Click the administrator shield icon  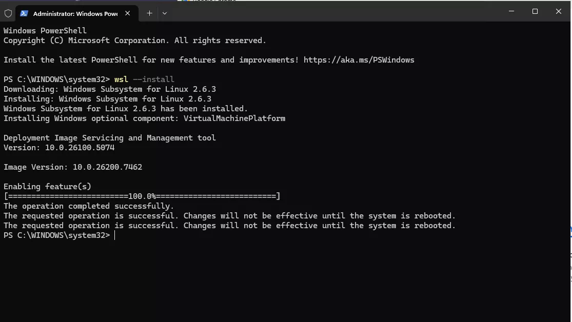[8, 13]
